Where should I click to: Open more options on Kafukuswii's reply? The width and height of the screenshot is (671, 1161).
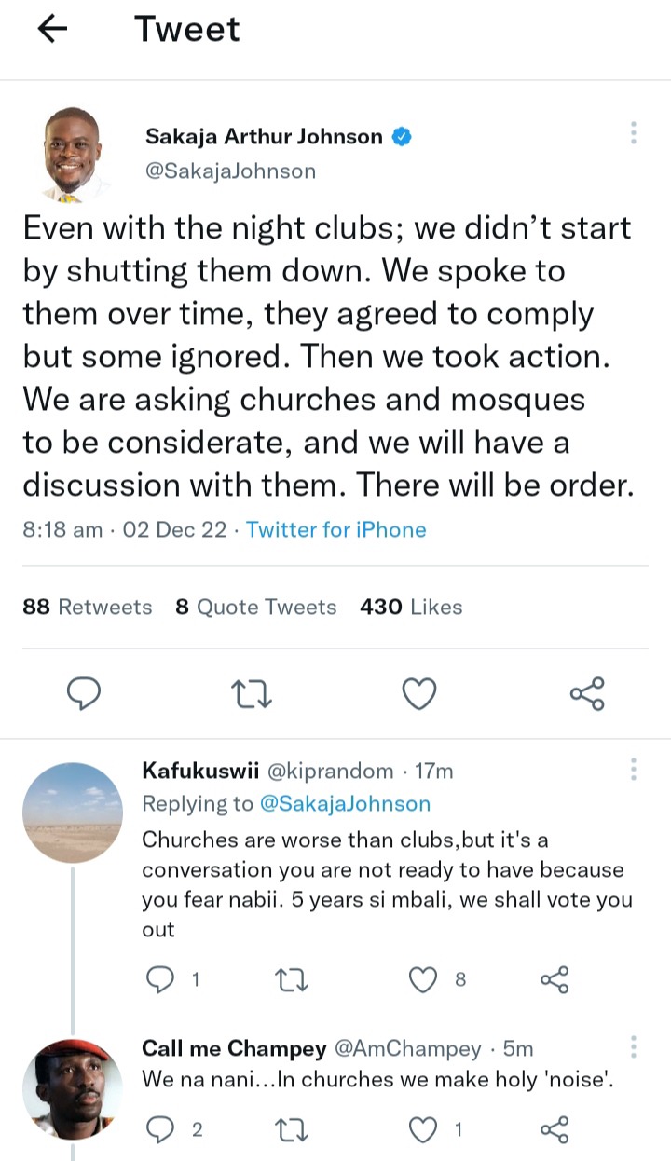pyautogui.click(x=634, y=770)
